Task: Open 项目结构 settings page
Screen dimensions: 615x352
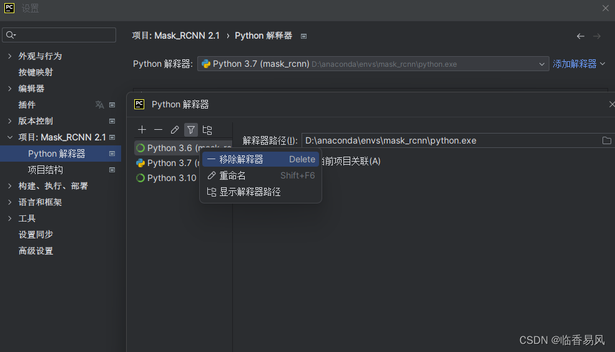Action: (45, 170)
